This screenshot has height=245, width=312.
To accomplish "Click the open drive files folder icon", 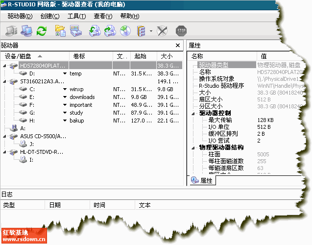I will click(x=61, y=31).
